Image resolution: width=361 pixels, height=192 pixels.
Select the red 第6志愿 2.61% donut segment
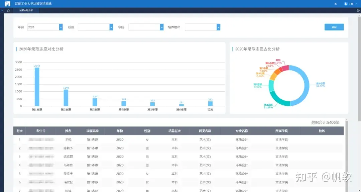281,69
